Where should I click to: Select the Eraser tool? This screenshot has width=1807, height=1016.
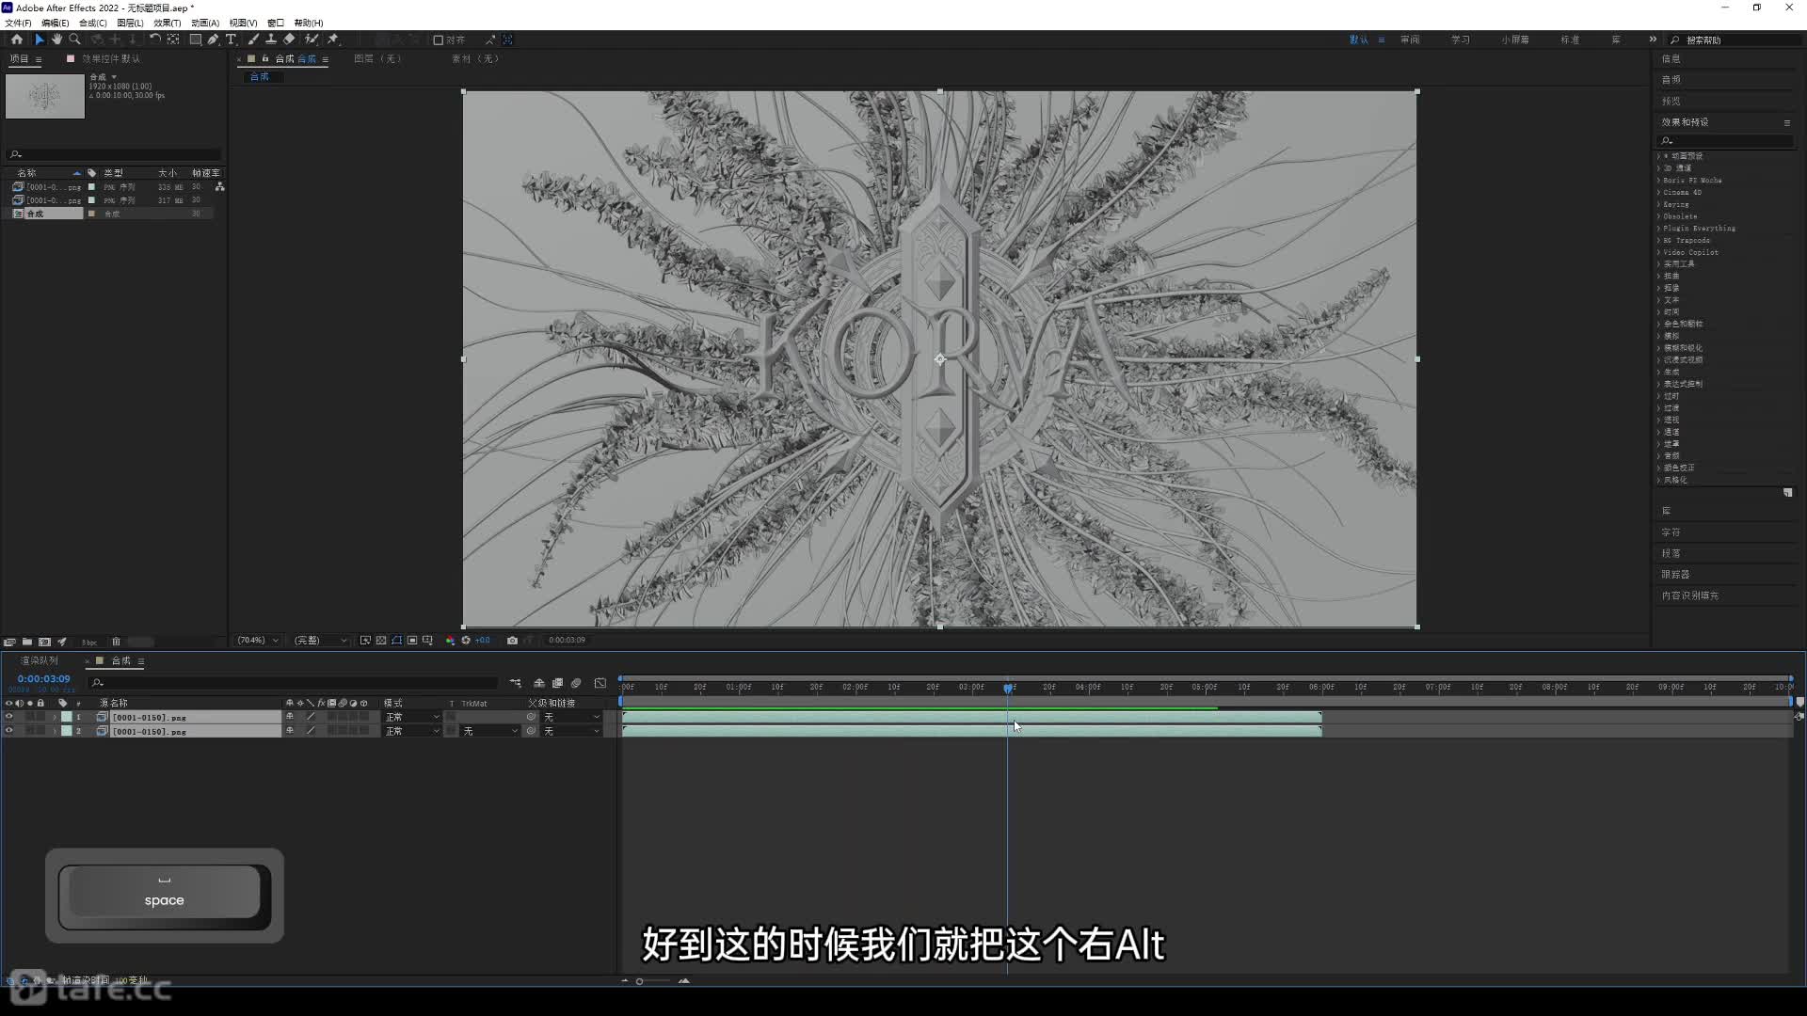289,40
